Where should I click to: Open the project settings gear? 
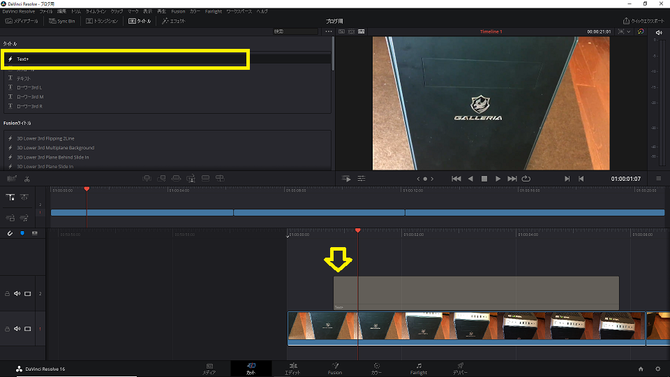tap(658, 369)
